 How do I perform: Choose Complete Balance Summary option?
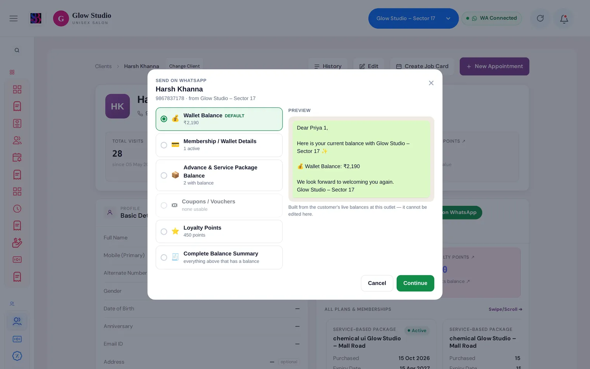click(x=219, y=257)
